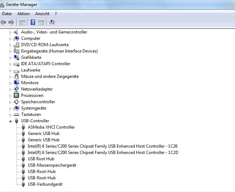
Task: Open the ? help menu
Action: [56, 14]
